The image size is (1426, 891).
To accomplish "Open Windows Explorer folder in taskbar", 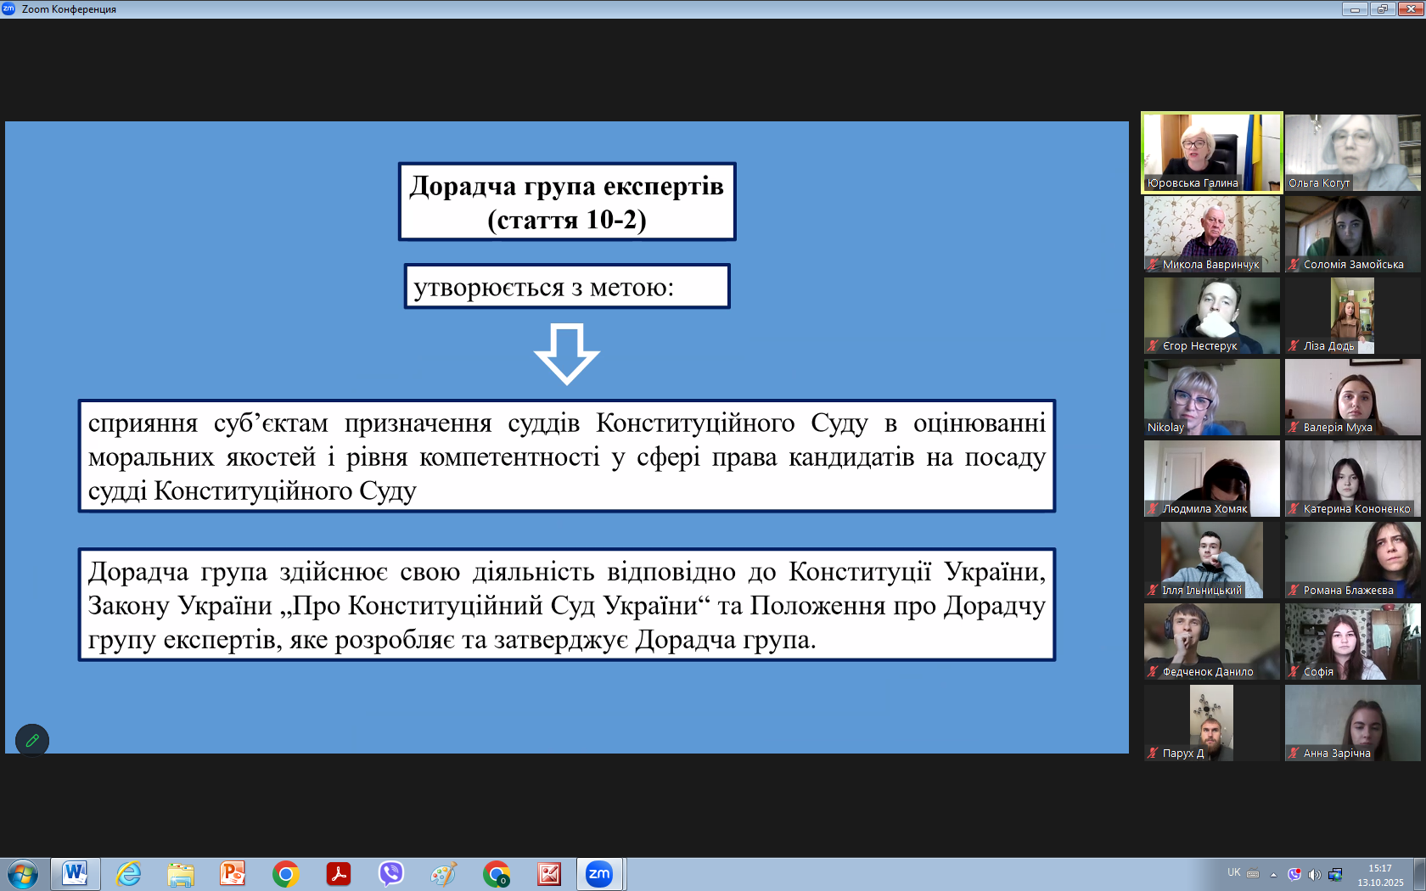I will pos(181,873).
